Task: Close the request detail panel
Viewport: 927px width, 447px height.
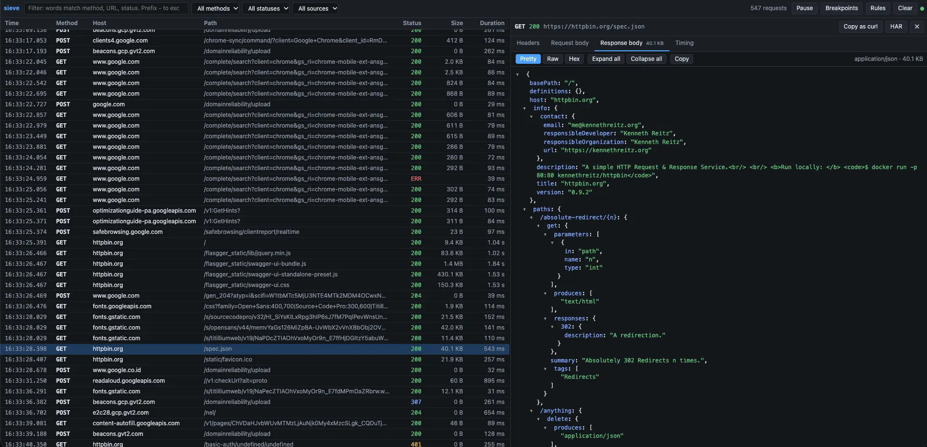Action: click(x=916, y=27)
